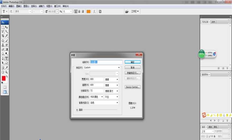Select the Zoom magnifier tool
The width and height of the screenshot is (232, 140).
tap(6, 72)
